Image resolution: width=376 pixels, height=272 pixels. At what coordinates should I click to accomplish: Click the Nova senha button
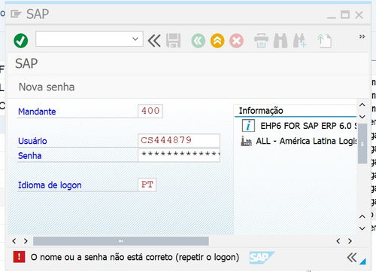pyautogui.click(x=47, y=87)
